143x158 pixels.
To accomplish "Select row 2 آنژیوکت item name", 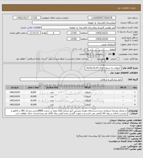I will pos(88,97).
